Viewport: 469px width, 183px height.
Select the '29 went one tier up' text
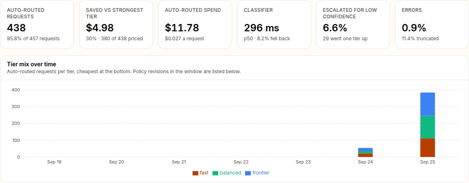tap(345, 39)
